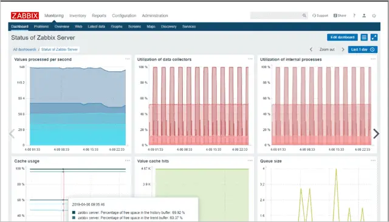
Task: Click the tooltip timestamp 2019-04-08 09:05:46
Action: 88,204
